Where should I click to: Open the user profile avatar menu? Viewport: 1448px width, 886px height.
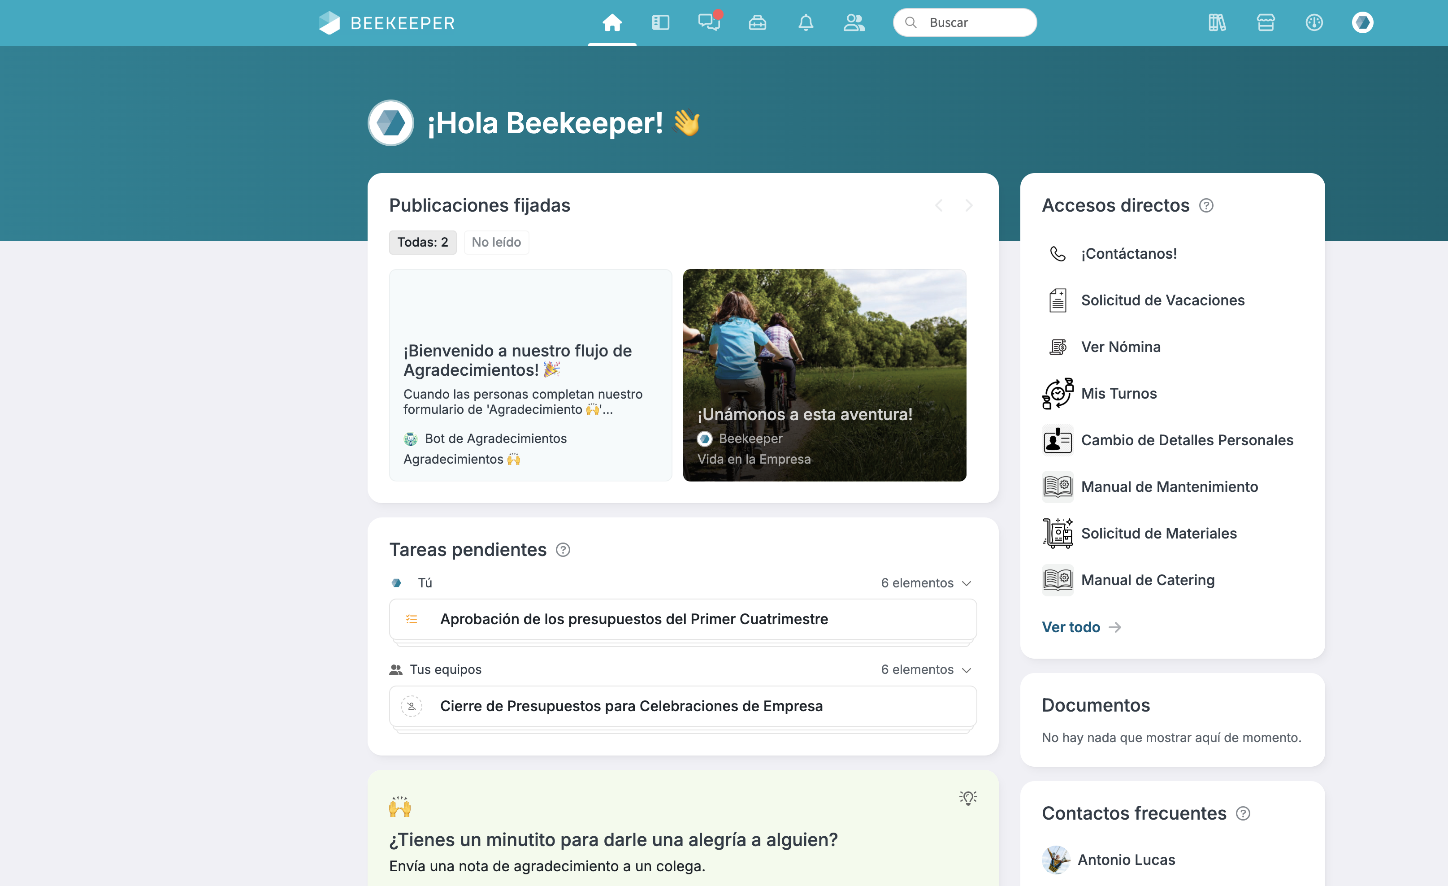click(x=1362, y=23)
